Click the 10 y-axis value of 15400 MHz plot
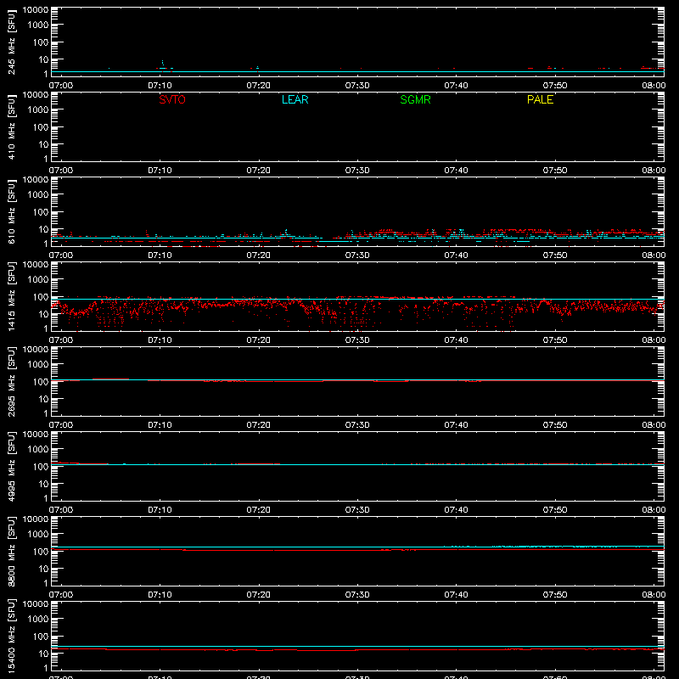This screenshot has width=679, height=679. coord(43,654)
